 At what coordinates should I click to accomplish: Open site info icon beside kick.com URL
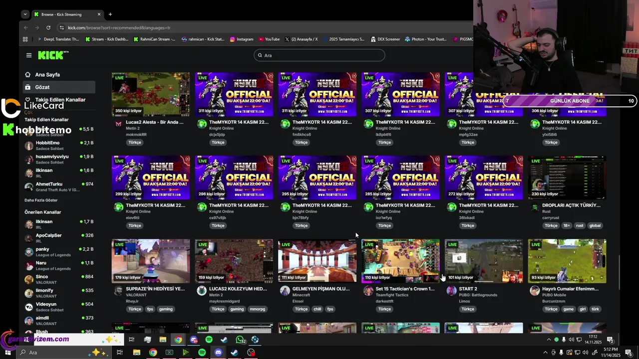(62, 27)
